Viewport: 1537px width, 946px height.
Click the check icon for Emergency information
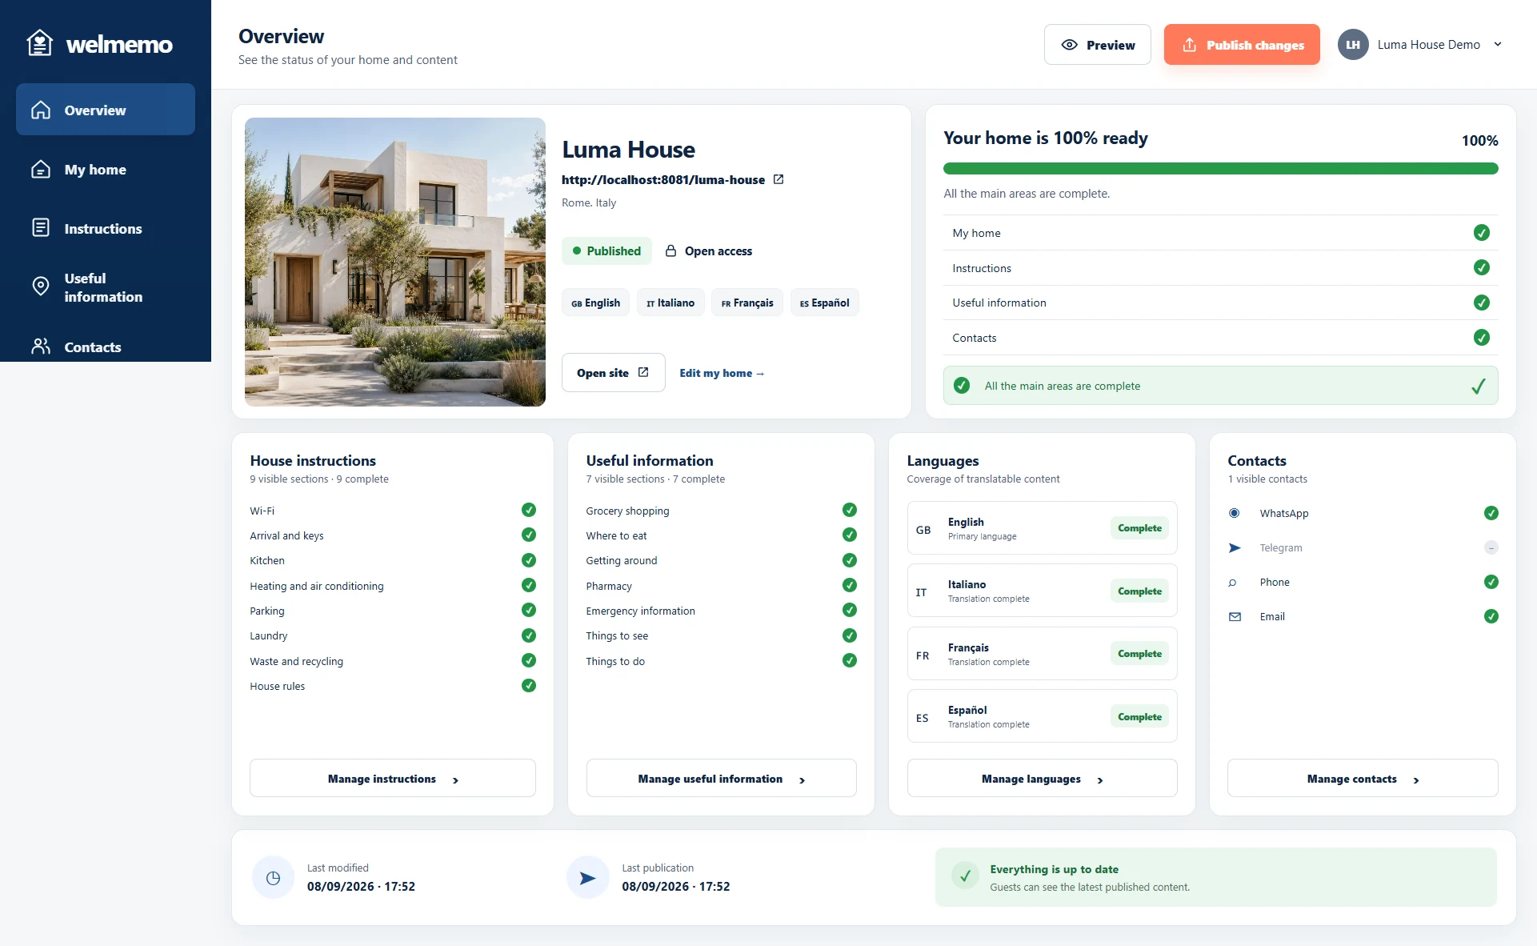tap(850, 610)
